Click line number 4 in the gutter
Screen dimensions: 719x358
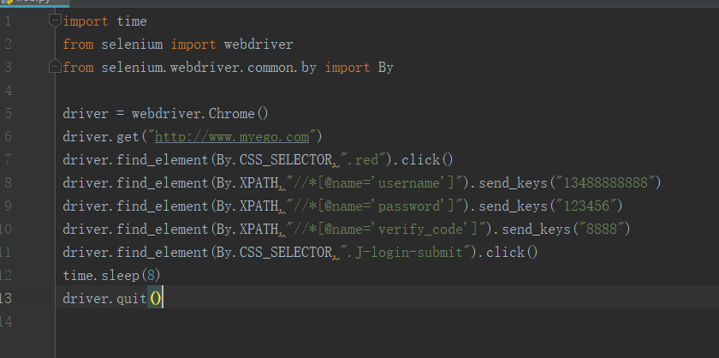8,91
